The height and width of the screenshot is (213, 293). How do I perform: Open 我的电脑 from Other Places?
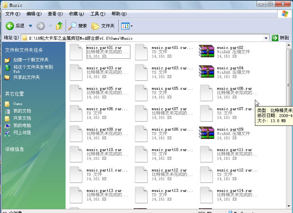pos(22,125)
